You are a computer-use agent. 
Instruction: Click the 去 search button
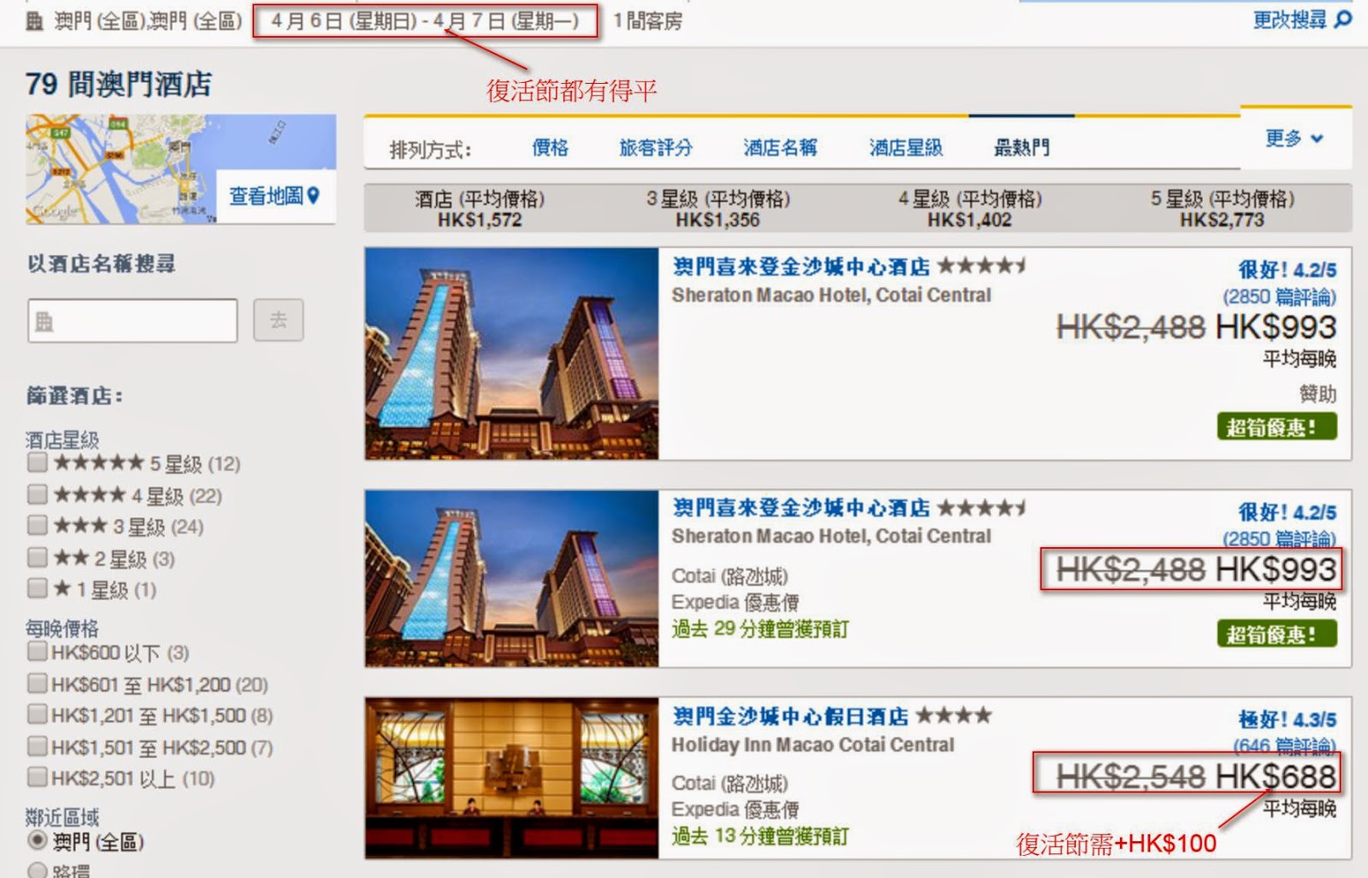[x=279, y=320]
